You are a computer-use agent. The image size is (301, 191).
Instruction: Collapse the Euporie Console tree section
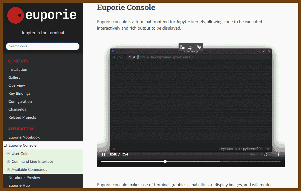tap(5, 145)
